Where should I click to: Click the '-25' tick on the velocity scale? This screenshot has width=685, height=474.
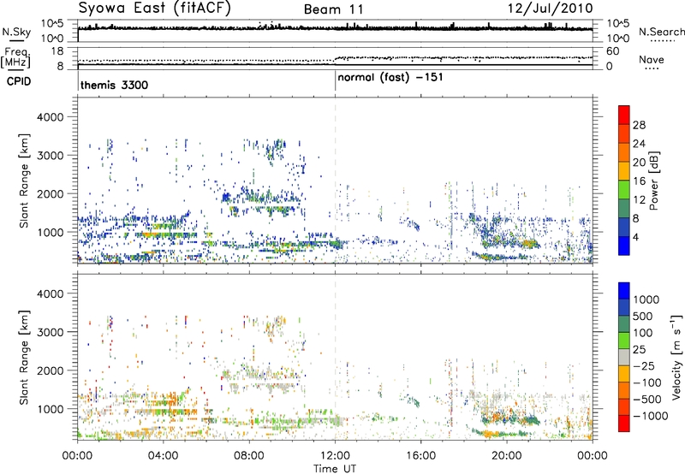tap(644, 365)
